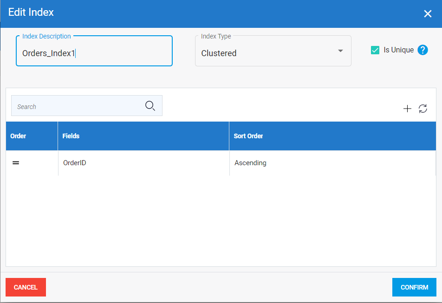Click the Order column header
442x303 pixels.
click(19, 136)
